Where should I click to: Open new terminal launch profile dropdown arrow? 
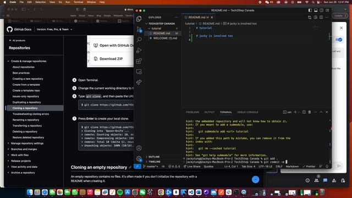[299, 112]
